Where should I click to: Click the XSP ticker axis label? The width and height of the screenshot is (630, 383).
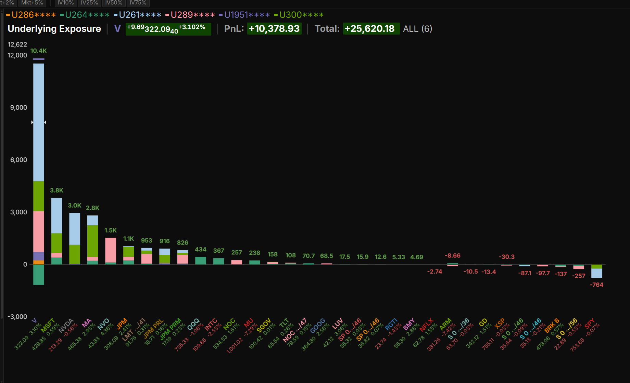click(499, 323)
